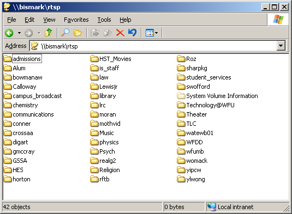Open the View menu
The width and height of the screenshot is (292, 214).
click(49, 20)
